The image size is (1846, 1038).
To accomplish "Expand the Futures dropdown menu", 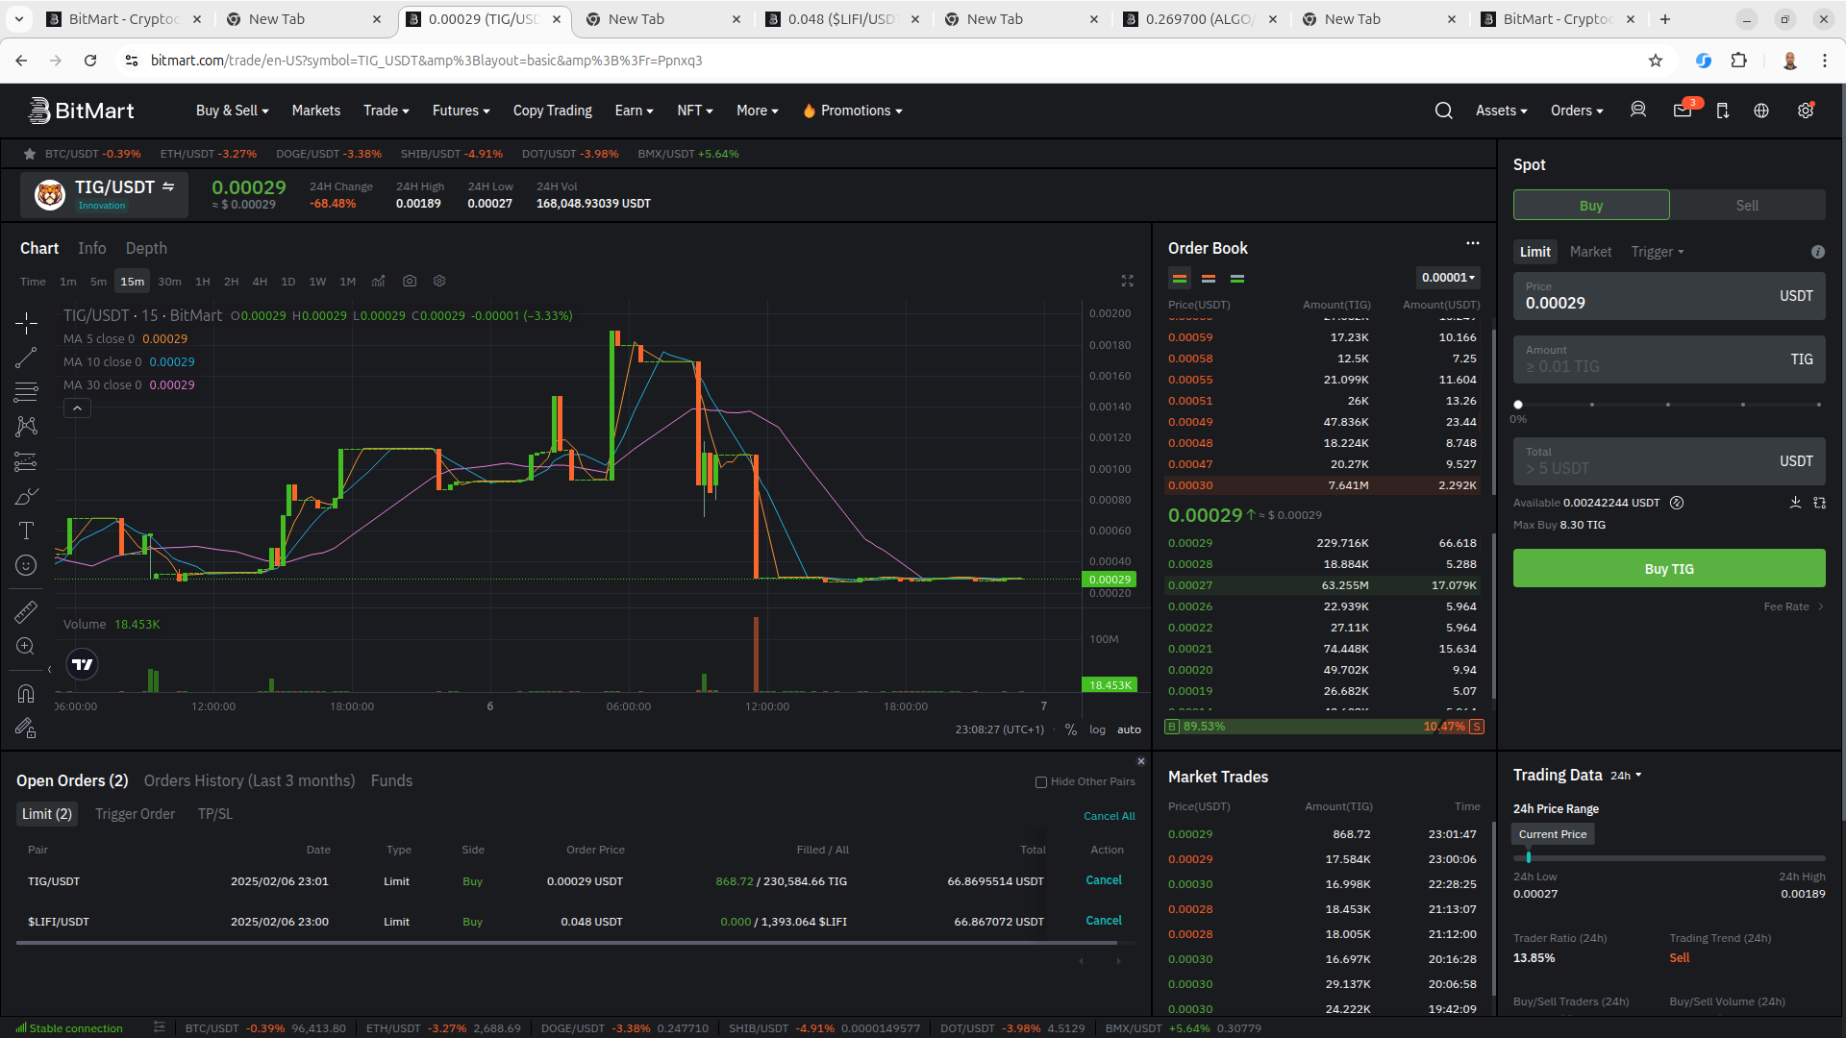I will click(x=461, y=111).
